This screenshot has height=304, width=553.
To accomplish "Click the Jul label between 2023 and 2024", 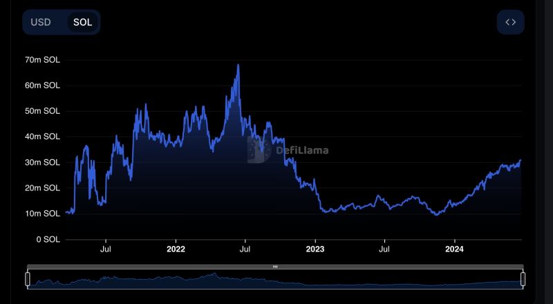I will pos(384,249).
